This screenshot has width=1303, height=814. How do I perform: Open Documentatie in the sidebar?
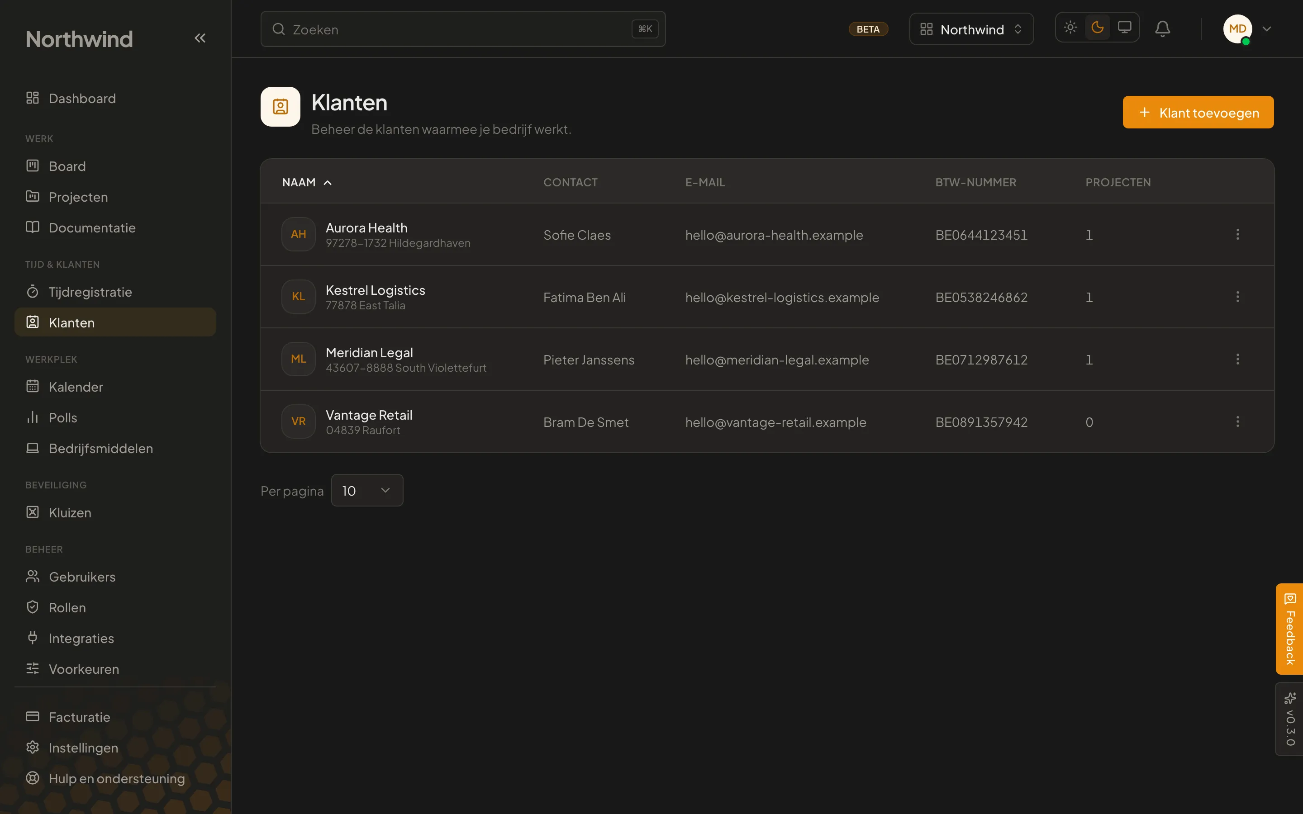click(115, 227)
